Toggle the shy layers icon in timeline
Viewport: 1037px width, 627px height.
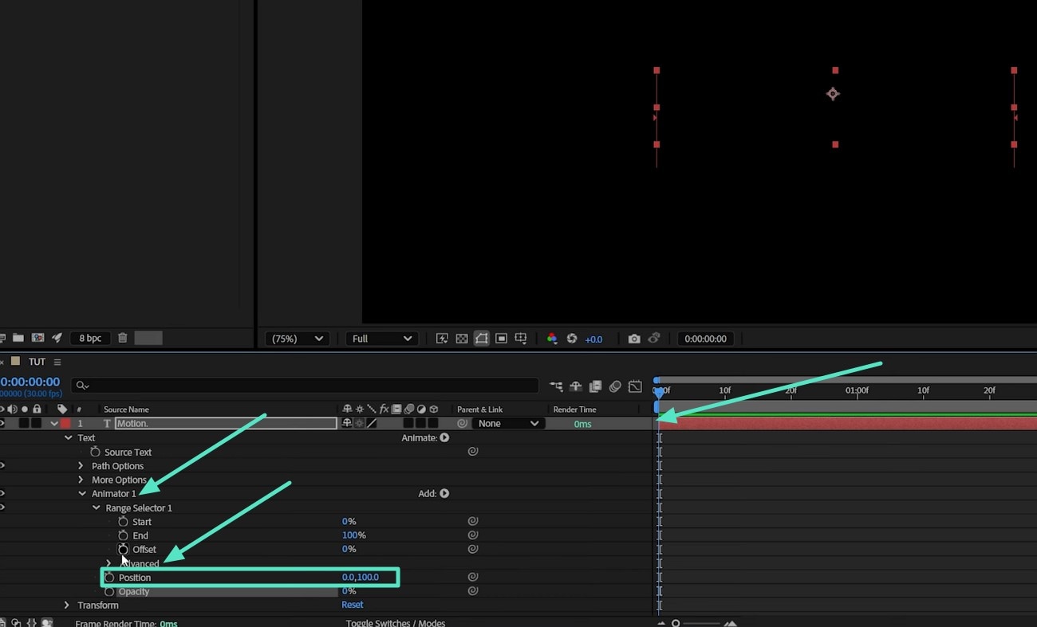point(576,386)
